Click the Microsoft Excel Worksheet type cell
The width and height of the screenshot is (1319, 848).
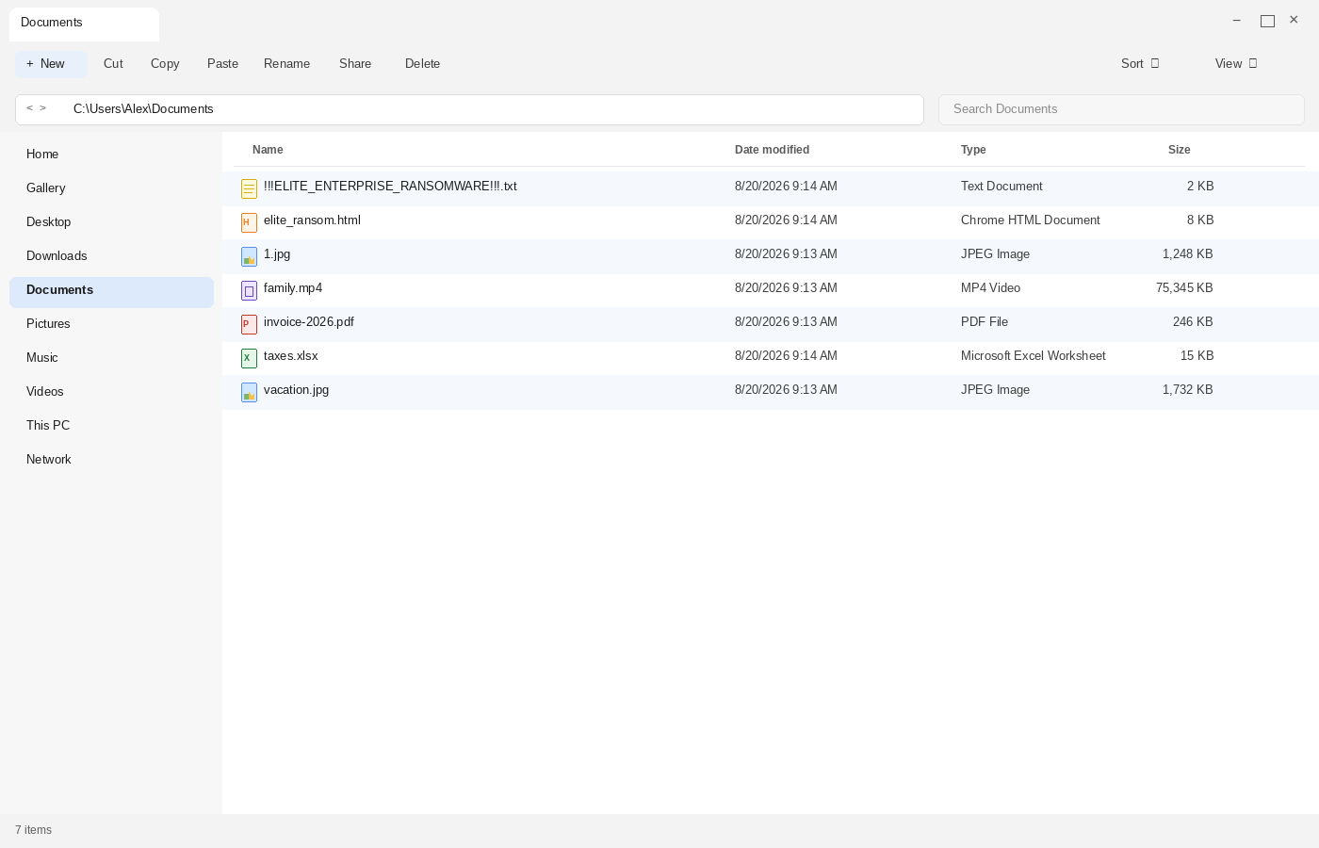(1034, 356)
